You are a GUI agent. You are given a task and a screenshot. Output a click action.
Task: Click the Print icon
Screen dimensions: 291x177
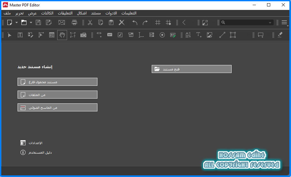tap(74, 22)
